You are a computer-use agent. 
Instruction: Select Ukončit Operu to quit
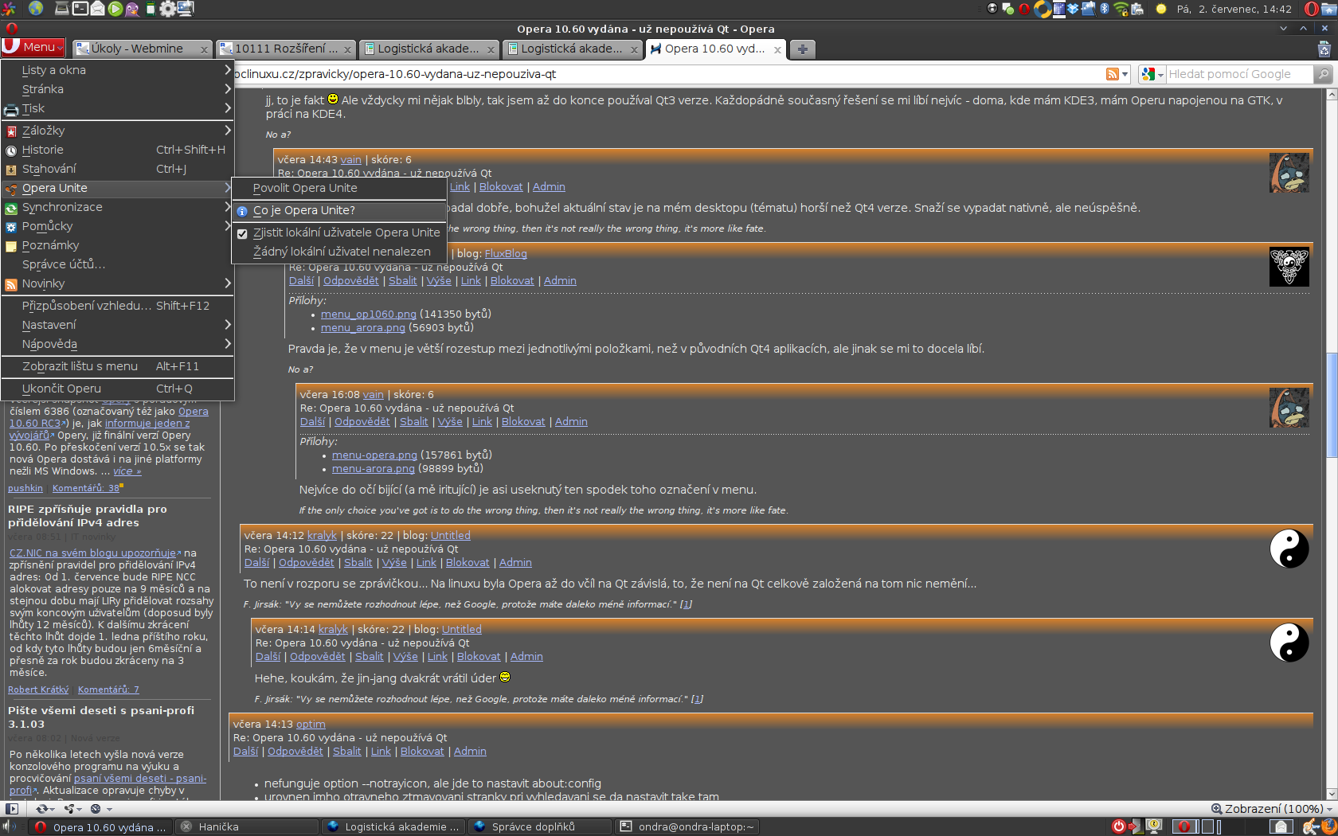117,389
